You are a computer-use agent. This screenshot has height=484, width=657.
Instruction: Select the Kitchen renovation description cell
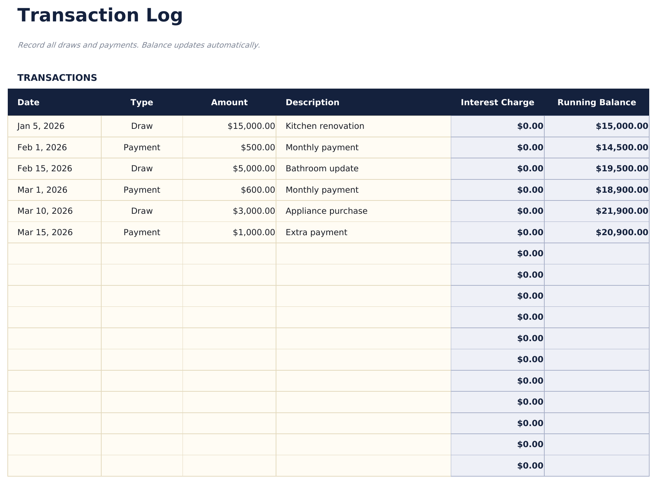tap(324, 126)
